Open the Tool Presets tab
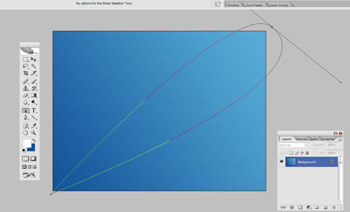This screenshot has width=350, height=212. tap(254, 5)
